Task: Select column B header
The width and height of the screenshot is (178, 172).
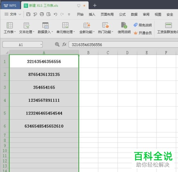Action: click(x=89, y=52)
